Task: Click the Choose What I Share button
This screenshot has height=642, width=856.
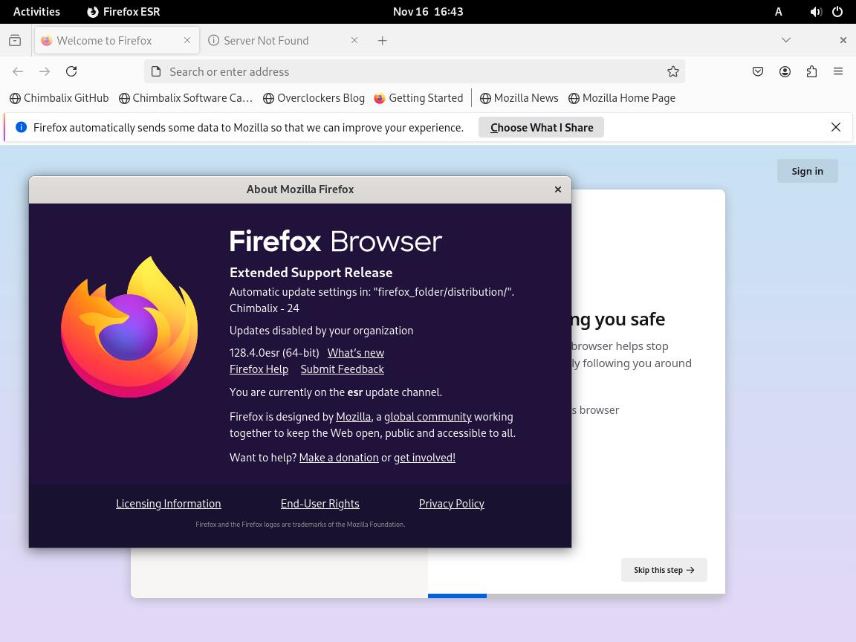Action: [x=542, y=127]
